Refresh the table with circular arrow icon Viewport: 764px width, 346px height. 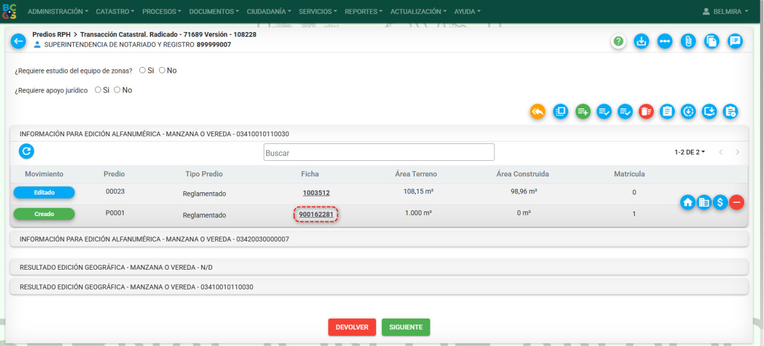26,151
